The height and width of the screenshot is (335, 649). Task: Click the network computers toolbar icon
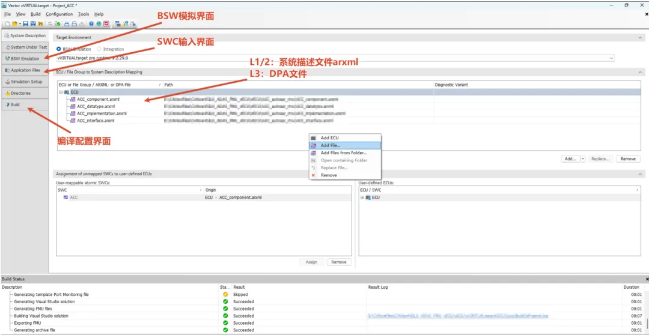(x=118, y=24)
